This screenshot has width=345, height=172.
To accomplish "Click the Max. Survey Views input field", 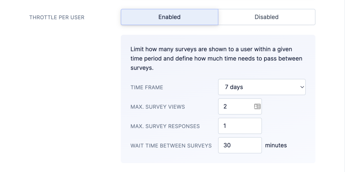I will (x=240, y=106).
